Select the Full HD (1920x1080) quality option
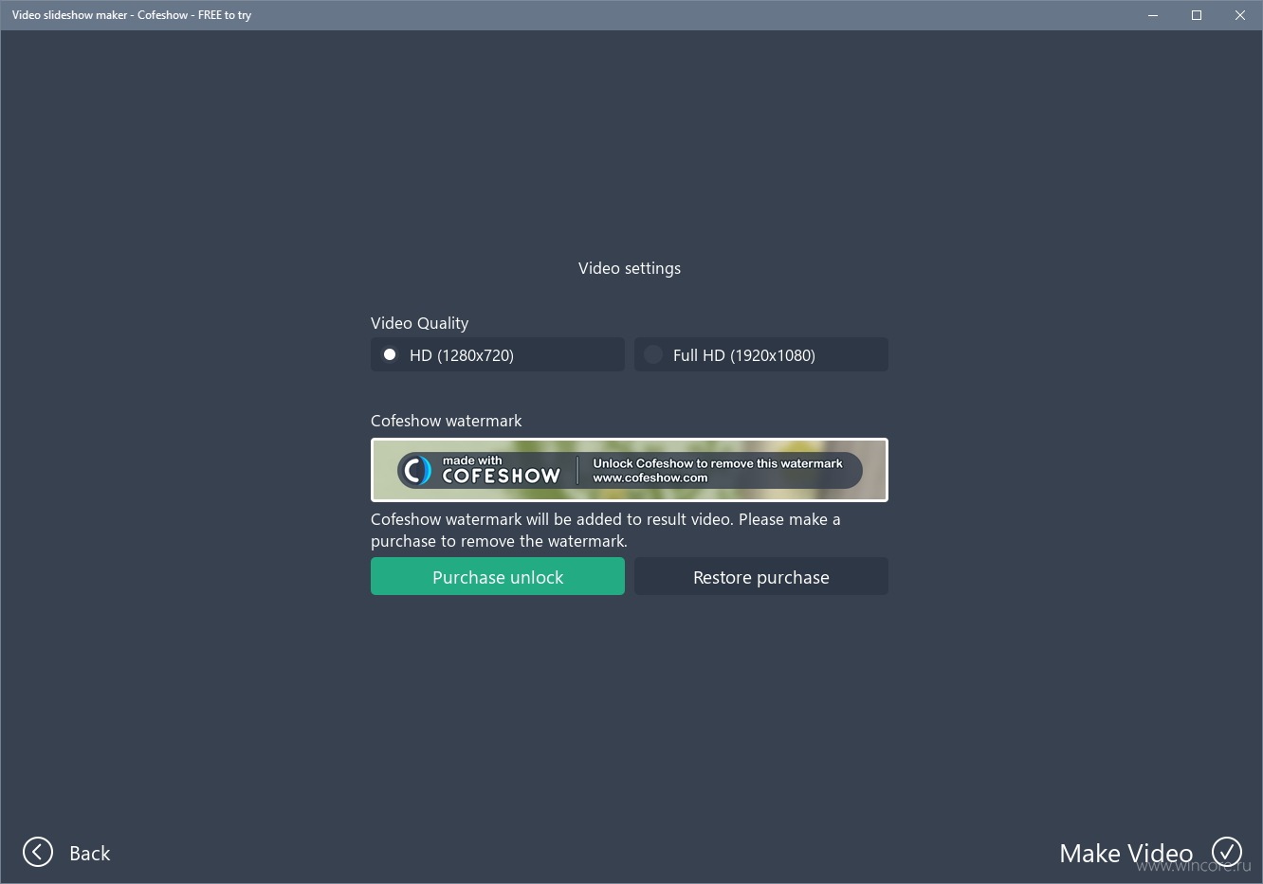 (x=760, y=354)
